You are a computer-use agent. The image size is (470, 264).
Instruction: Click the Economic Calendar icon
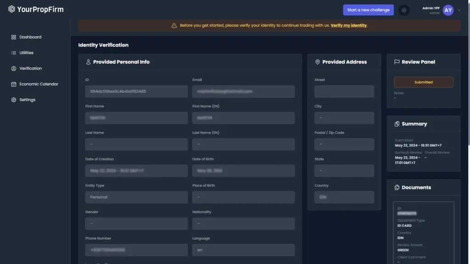13,84
